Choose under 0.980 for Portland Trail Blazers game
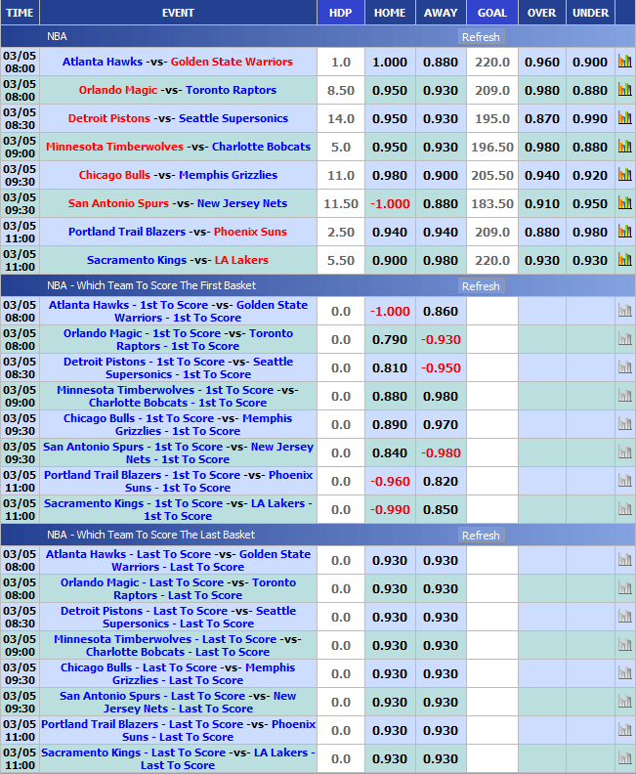This screenshot has height=774, width=636. pos(590,232)
